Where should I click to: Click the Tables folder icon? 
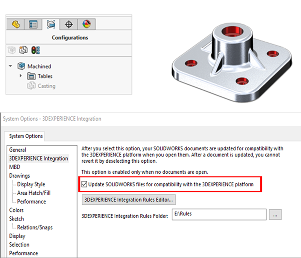(31, 76)
